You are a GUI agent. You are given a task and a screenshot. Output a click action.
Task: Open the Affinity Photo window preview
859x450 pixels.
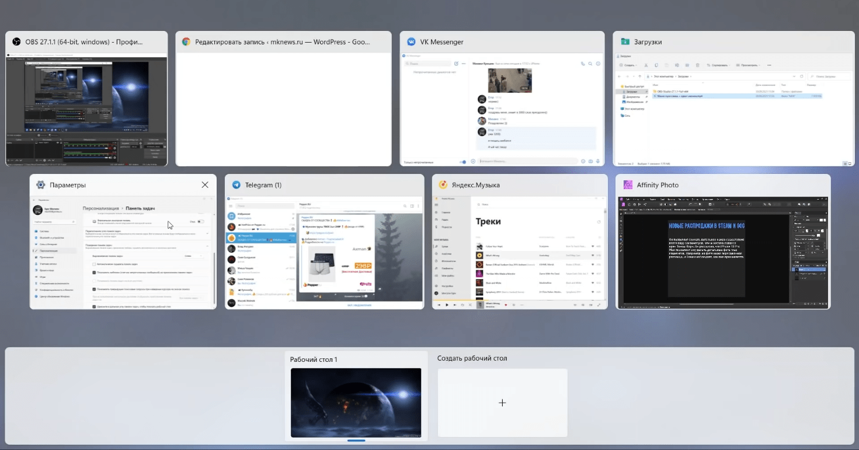click(723, 252)
